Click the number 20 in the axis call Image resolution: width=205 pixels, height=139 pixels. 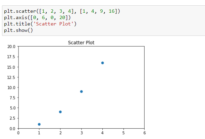pos(62,17)
